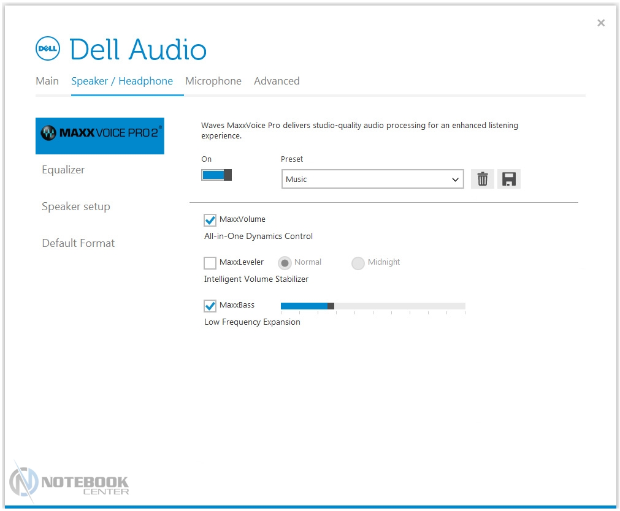Click the delete preset trash icon

[x=483, y=179]
